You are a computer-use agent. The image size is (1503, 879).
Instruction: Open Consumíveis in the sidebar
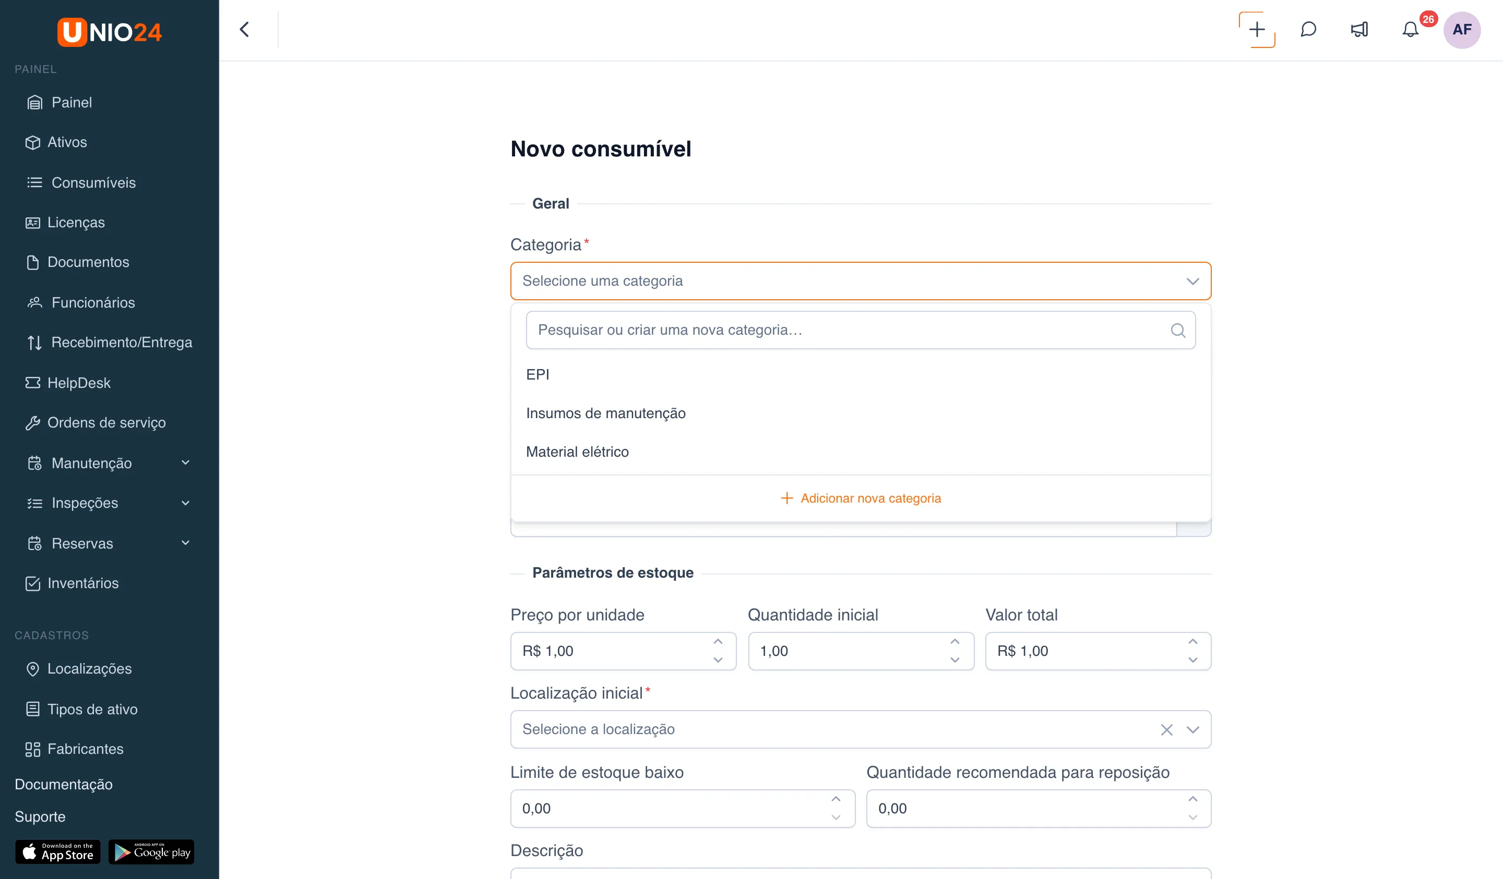click(81, 183)
